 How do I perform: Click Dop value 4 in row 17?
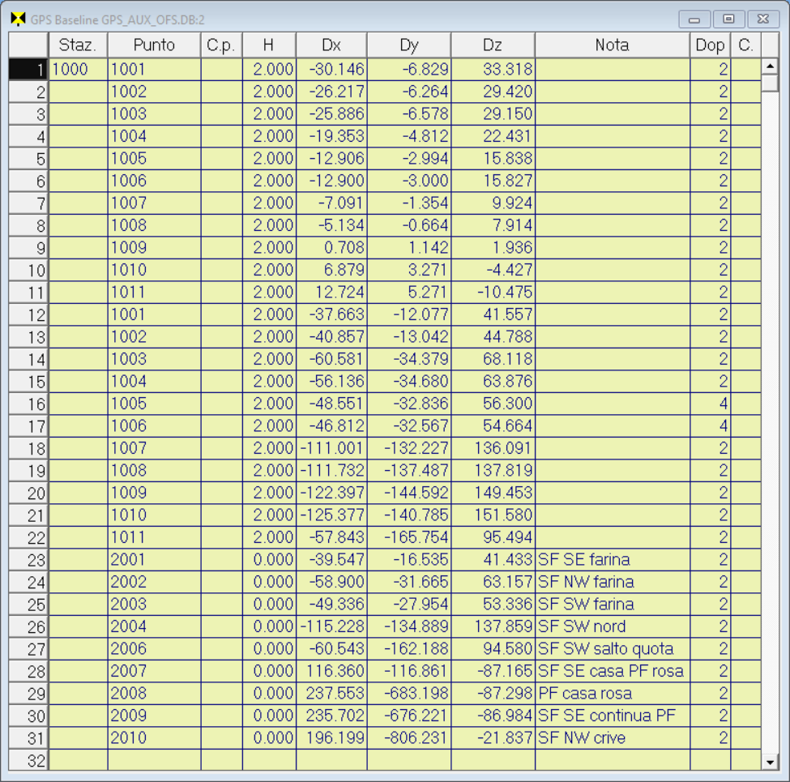pyautogui.click(x=710, y=425)
